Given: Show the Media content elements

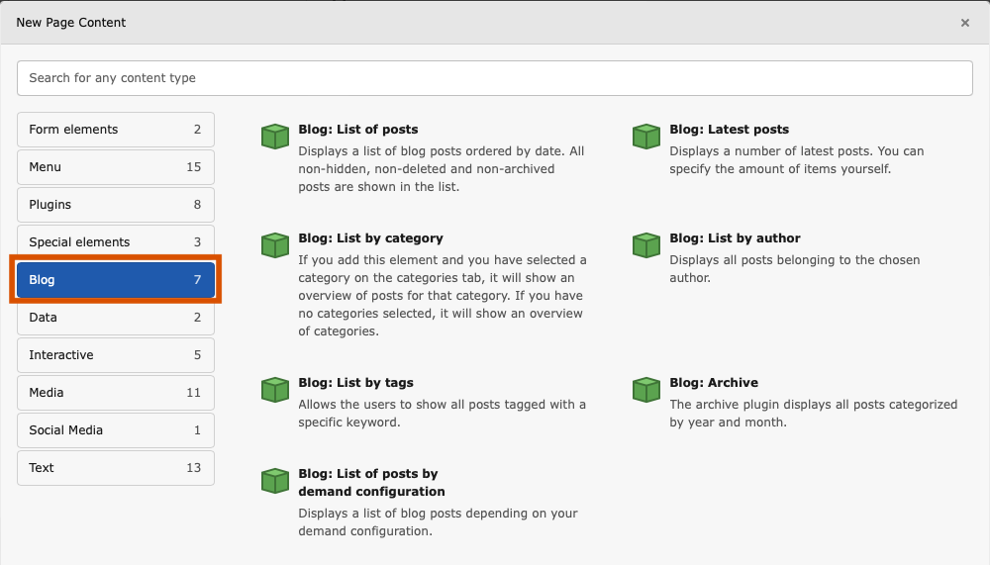Looking at the screenshot, I should click(x=116, y=393).
